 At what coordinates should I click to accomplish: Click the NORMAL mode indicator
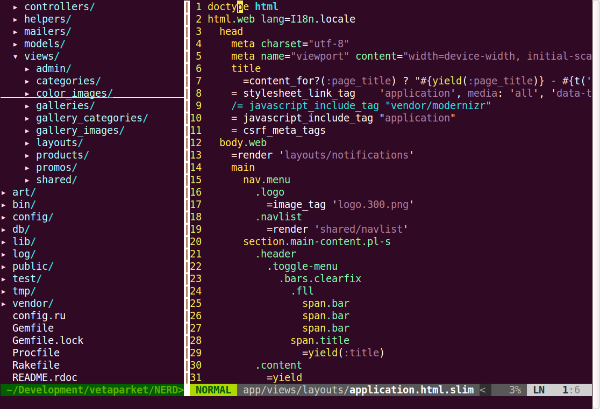point(213,390)
